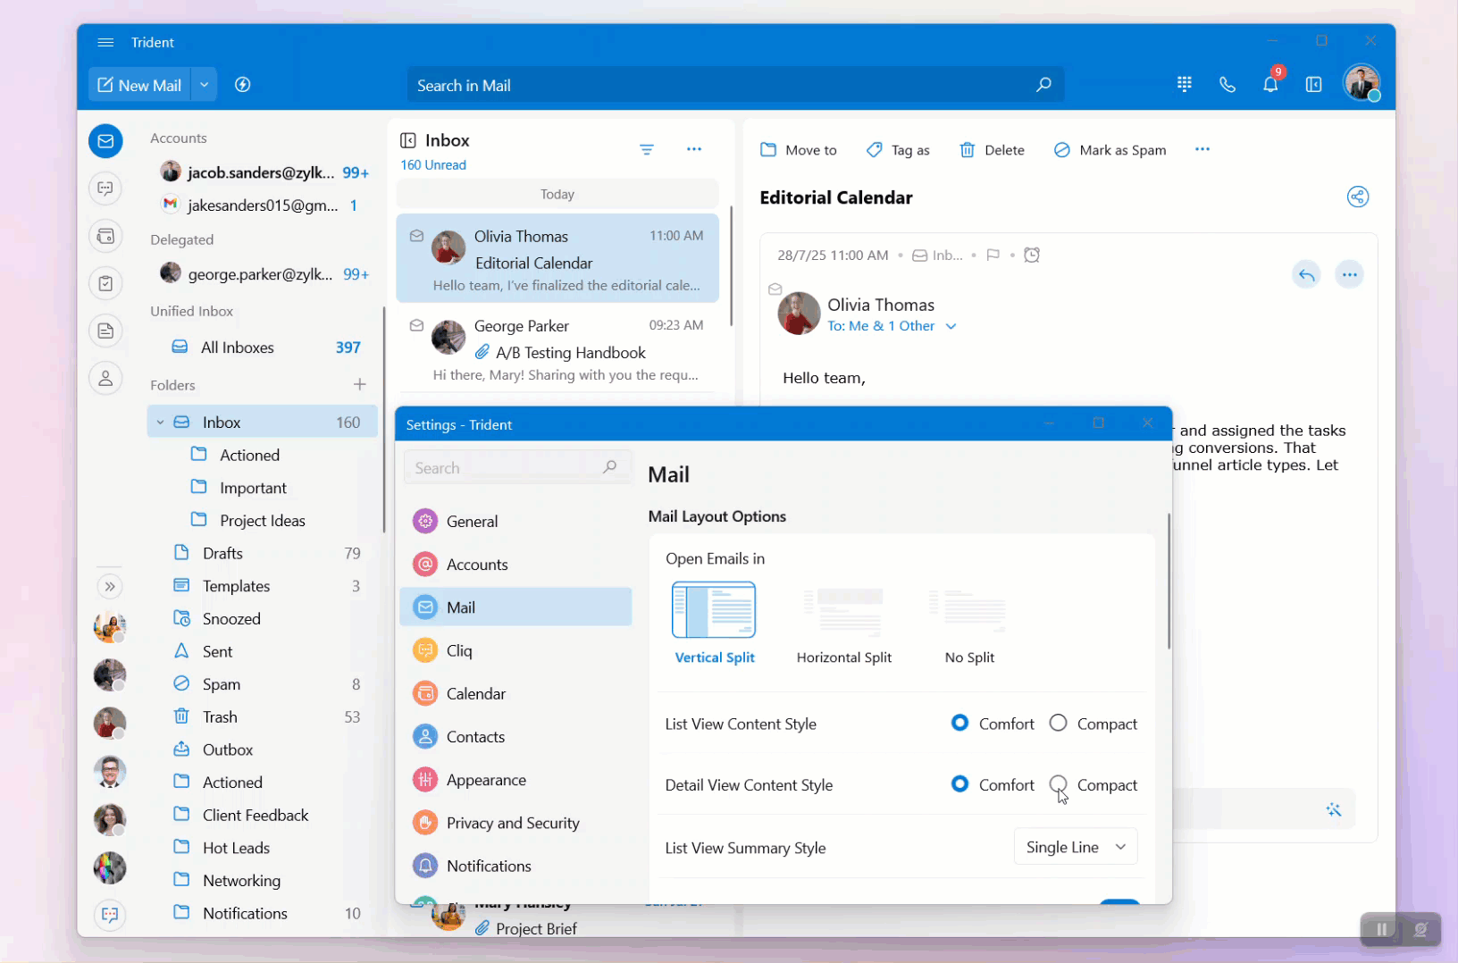Click Move to in email toolbar

point(798,150)
